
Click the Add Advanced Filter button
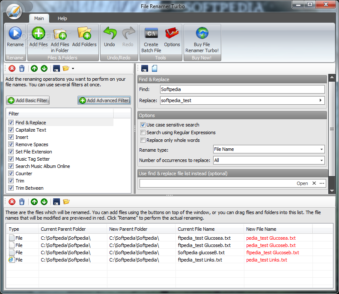104,100
